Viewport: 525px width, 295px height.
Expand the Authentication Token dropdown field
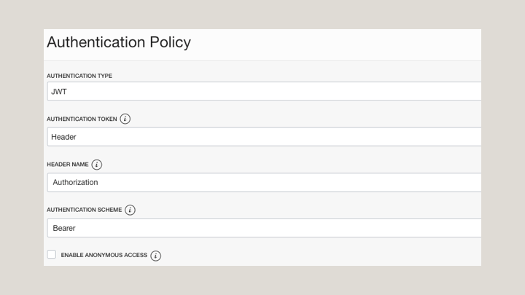coord(264,137)
